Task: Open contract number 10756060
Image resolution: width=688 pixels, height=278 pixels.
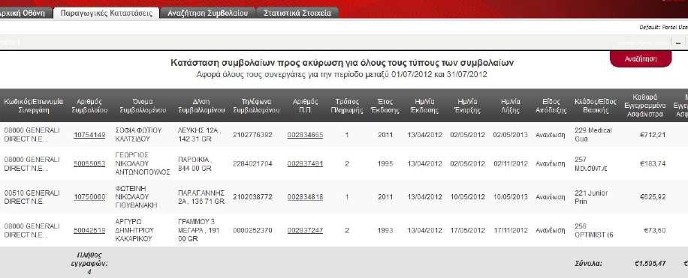Action: pyautogui.click(x=89, y=197)
